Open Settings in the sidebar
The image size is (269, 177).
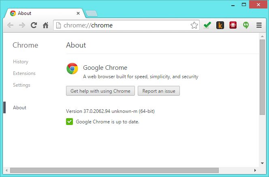[x=21, y=85]
